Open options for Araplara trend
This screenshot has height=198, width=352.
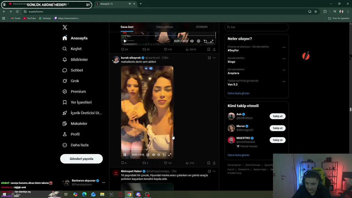[x=284, y=70]
